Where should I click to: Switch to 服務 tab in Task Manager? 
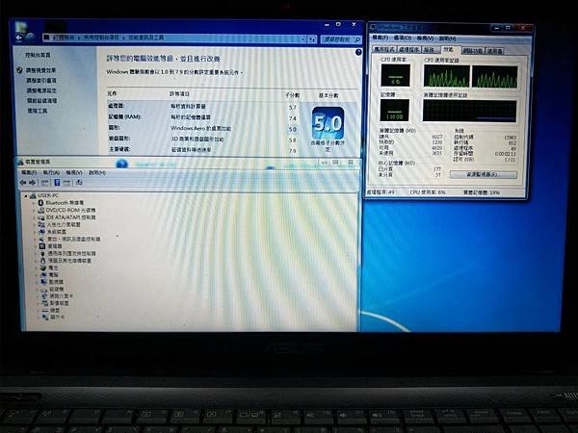[429, 49]
